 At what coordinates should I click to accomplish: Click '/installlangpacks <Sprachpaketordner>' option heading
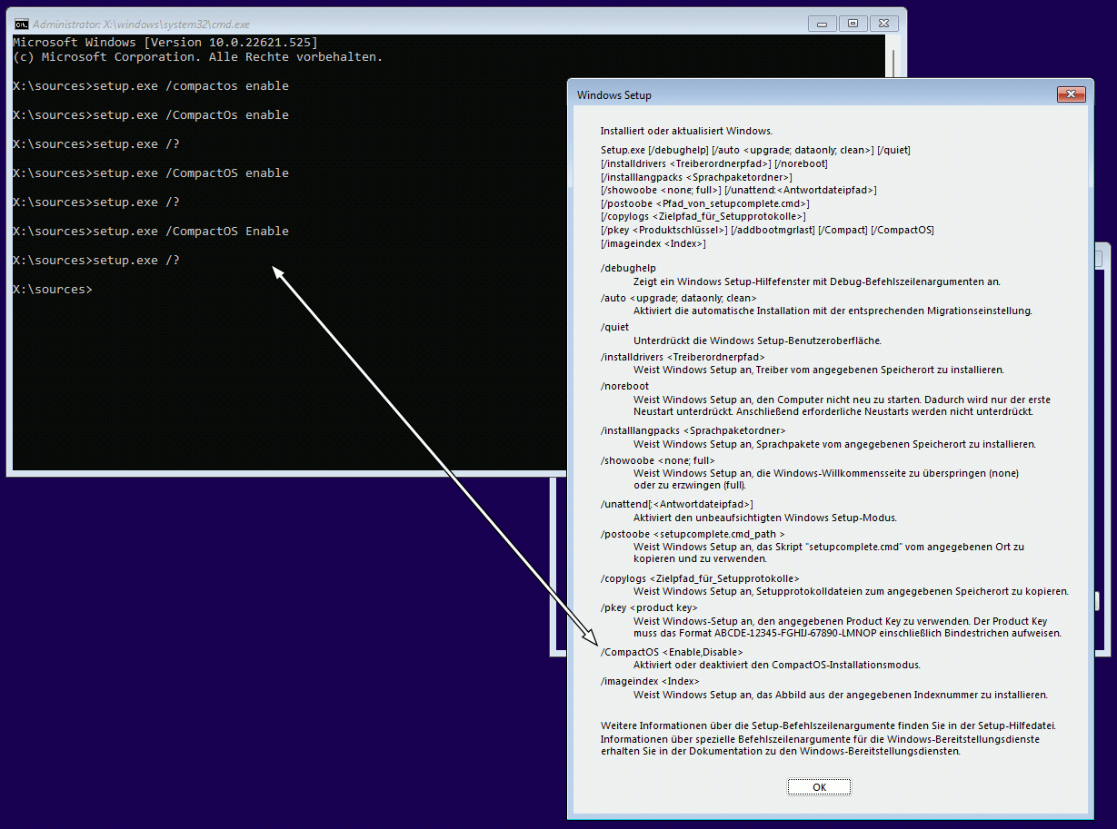(693, 430)
